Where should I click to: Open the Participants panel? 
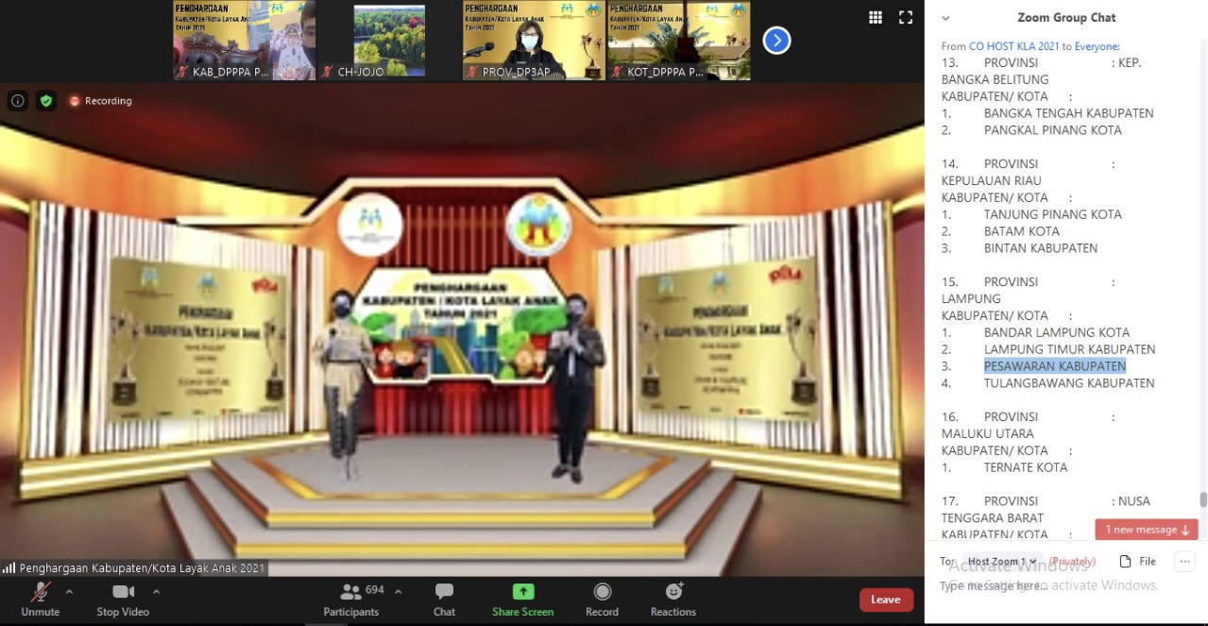(351, 599)
